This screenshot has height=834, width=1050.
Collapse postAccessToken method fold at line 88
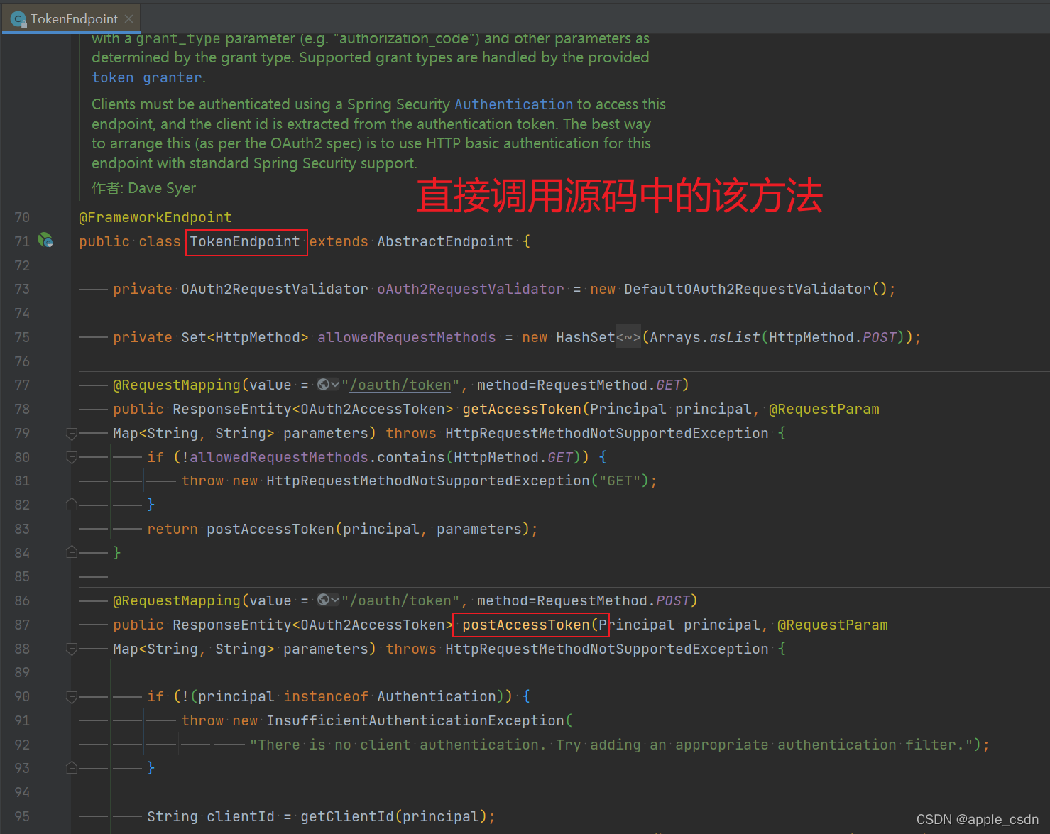tap(72, 649)
